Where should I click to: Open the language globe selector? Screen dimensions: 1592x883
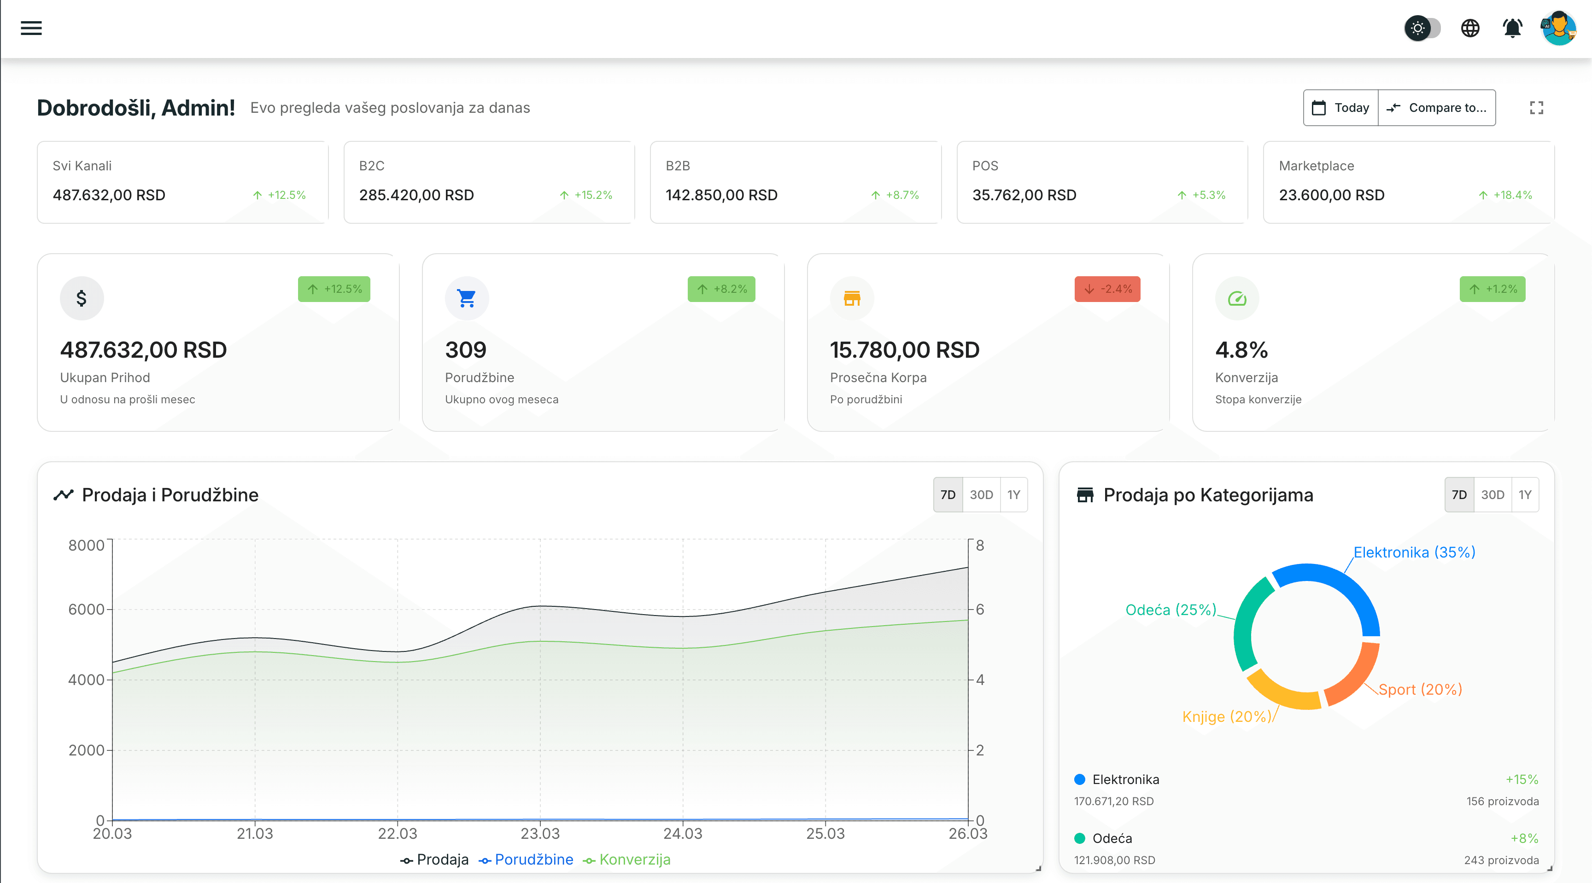(x=1470, y=29)
